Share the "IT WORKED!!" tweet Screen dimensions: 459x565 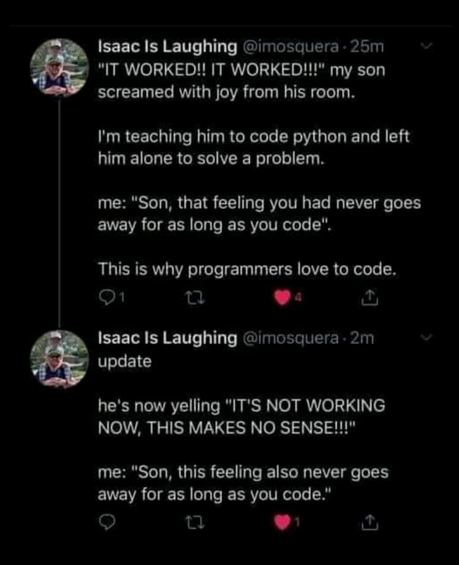[369, 298]
